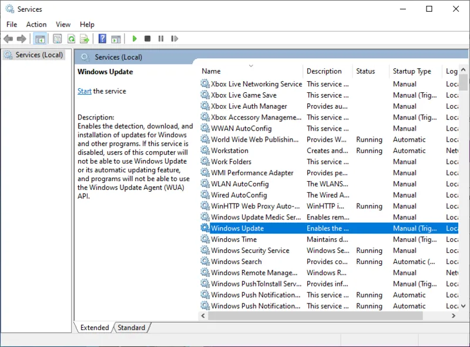Click the Restart Service toolbar icon
The height and width of the screenshot is (347, 470).
174,39
